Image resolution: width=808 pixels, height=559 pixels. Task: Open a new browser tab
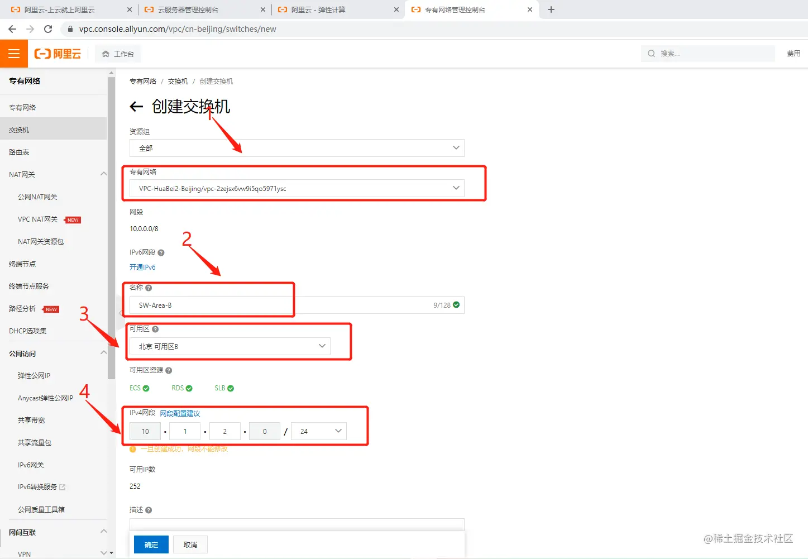pos(551,9)
